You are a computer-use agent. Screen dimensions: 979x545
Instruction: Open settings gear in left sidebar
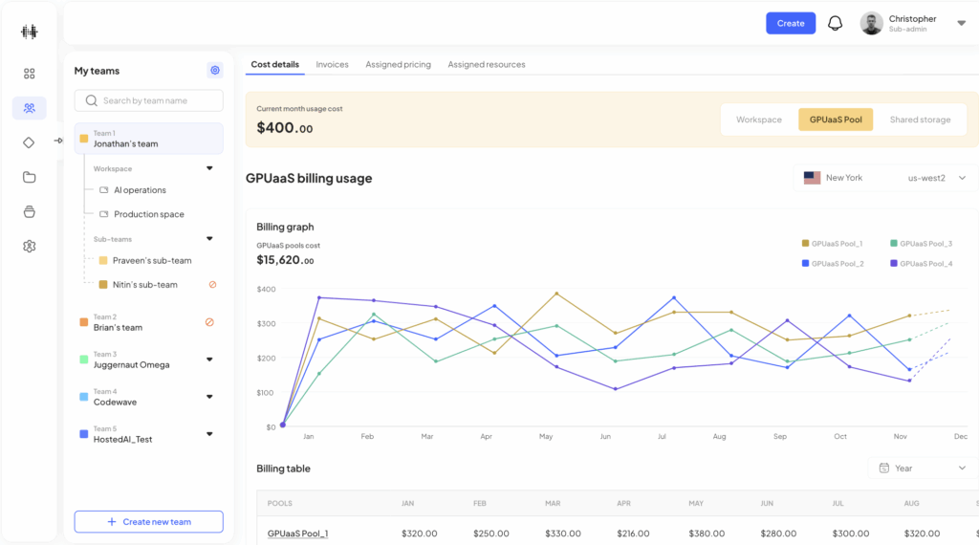pos(29,246)
